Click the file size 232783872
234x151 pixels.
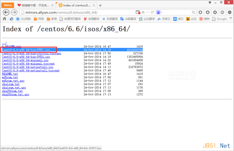(x=135, y=67)
